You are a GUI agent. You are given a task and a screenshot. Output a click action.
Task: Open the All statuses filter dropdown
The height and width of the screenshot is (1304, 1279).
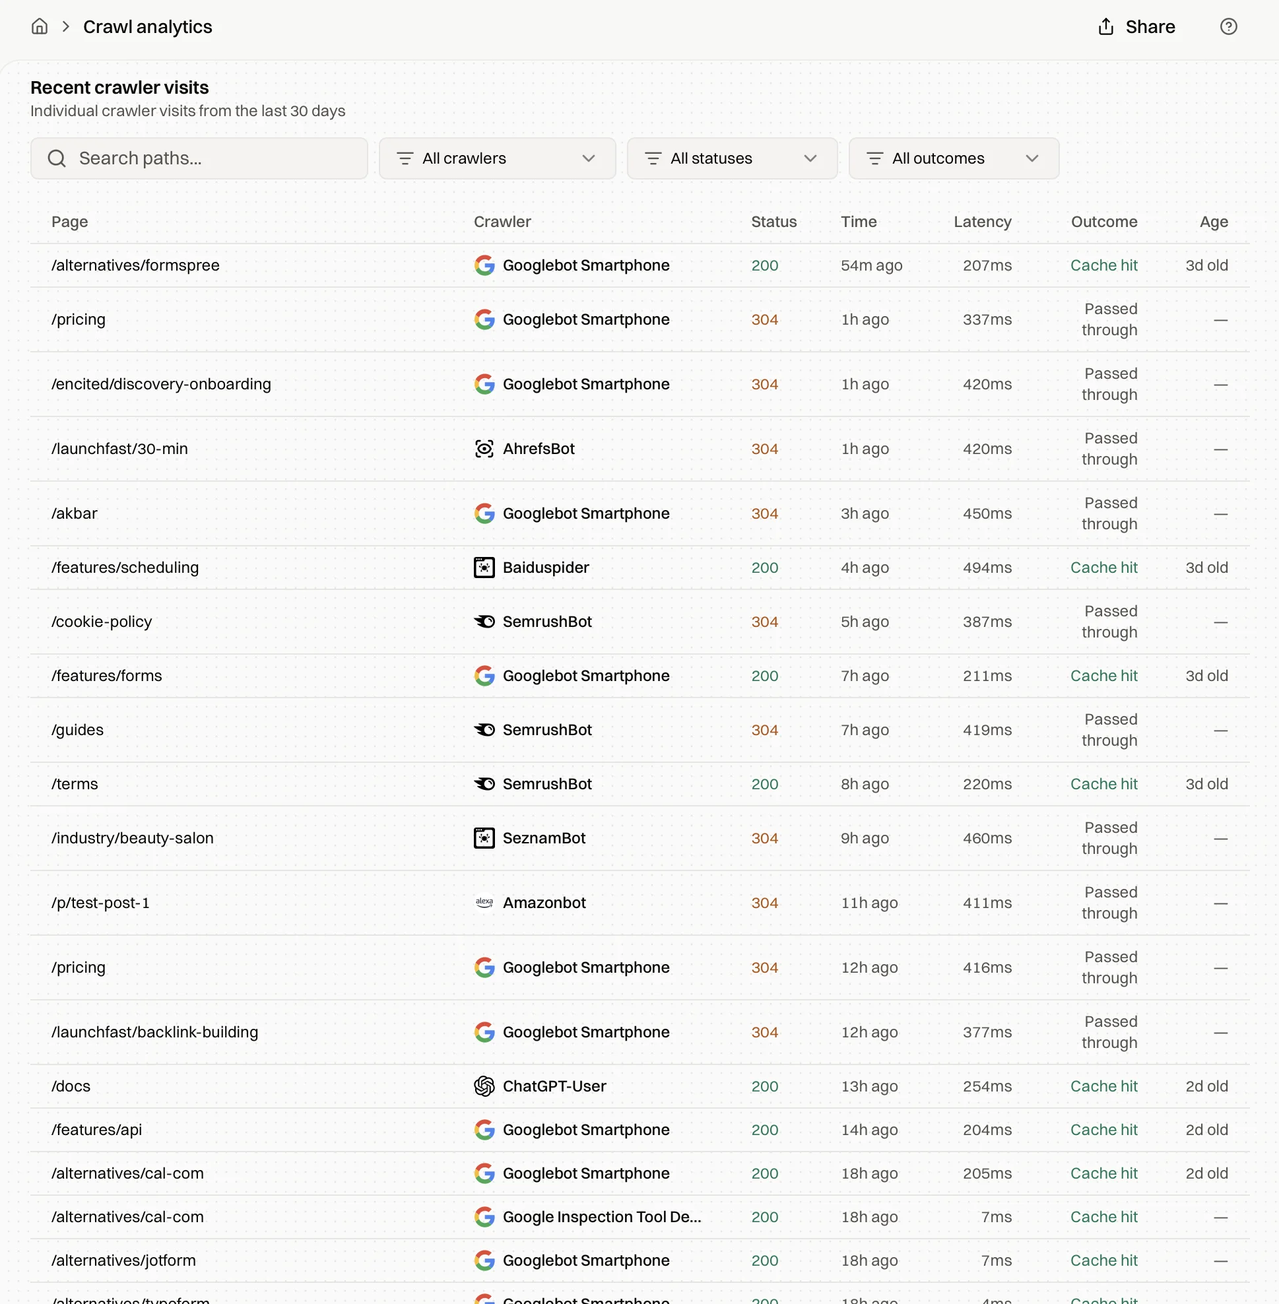731,158
